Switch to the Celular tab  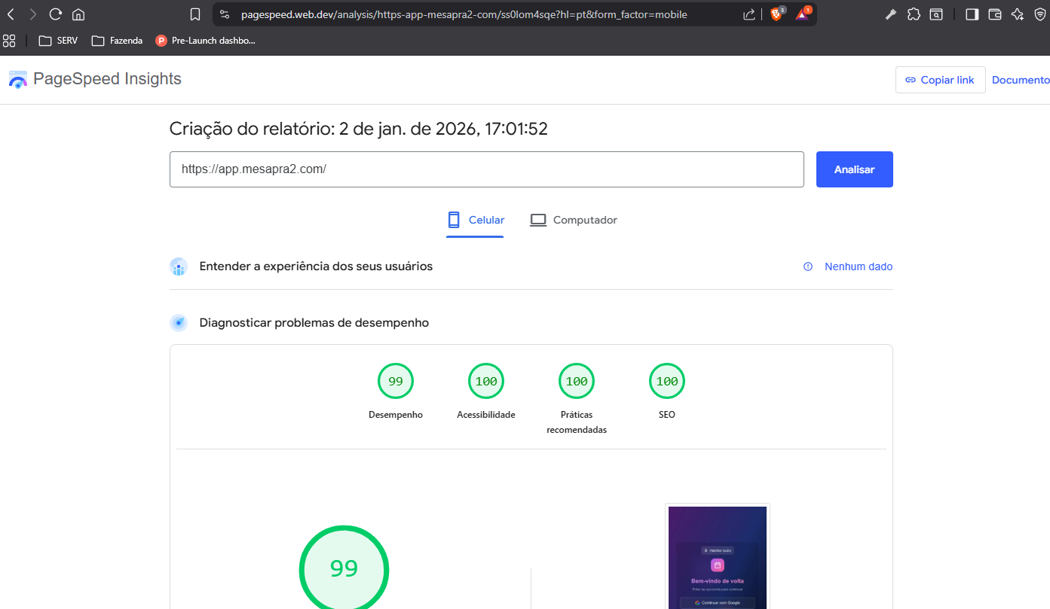click(x=475, y=220)
